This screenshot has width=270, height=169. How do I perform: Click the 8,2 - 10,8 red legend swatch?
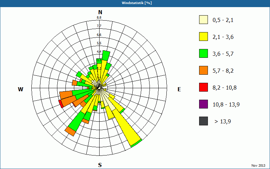204,87
